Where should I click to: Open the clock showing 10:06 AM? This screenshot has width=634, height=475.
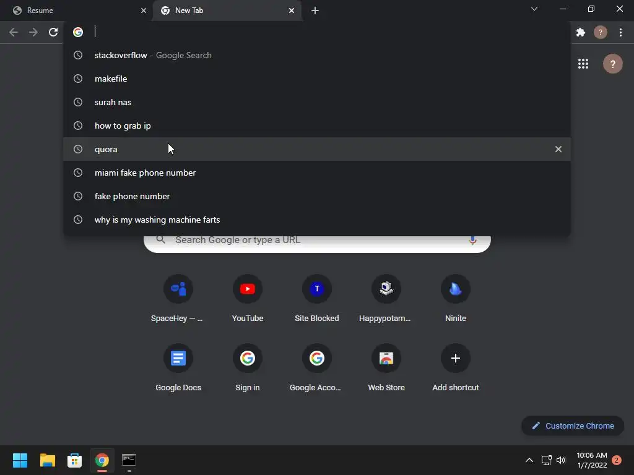click(x=591, y=460)
